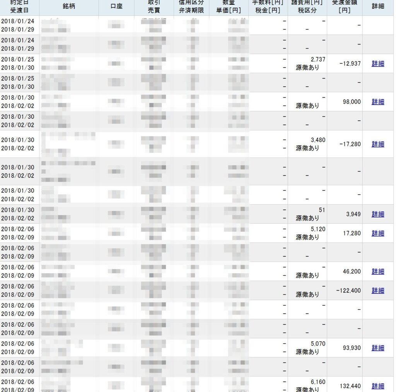396x392 pixels.
Task: Show 詳細 for the 46,200 row
Action: [x=378, y=272]
